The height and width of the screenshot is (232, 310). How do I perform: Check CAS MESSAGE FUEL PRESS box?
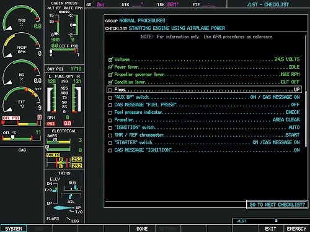click(x=110, y=105)
